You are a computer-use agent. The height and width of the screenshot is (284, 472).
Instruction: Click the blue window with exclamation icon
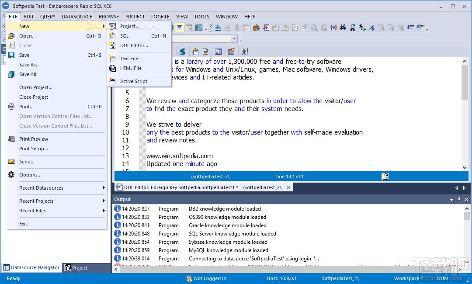(x=219, y=52)
